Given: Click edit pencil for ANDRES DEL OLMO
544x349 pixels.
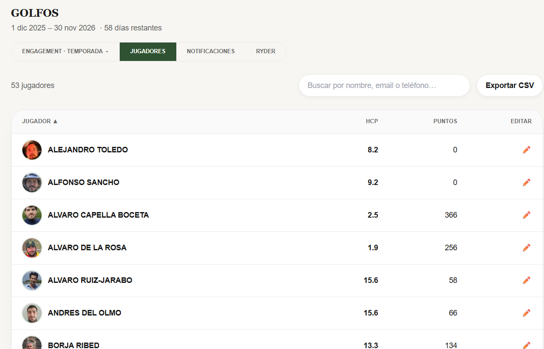Looking at the screenshot, I should pos(526,313).
